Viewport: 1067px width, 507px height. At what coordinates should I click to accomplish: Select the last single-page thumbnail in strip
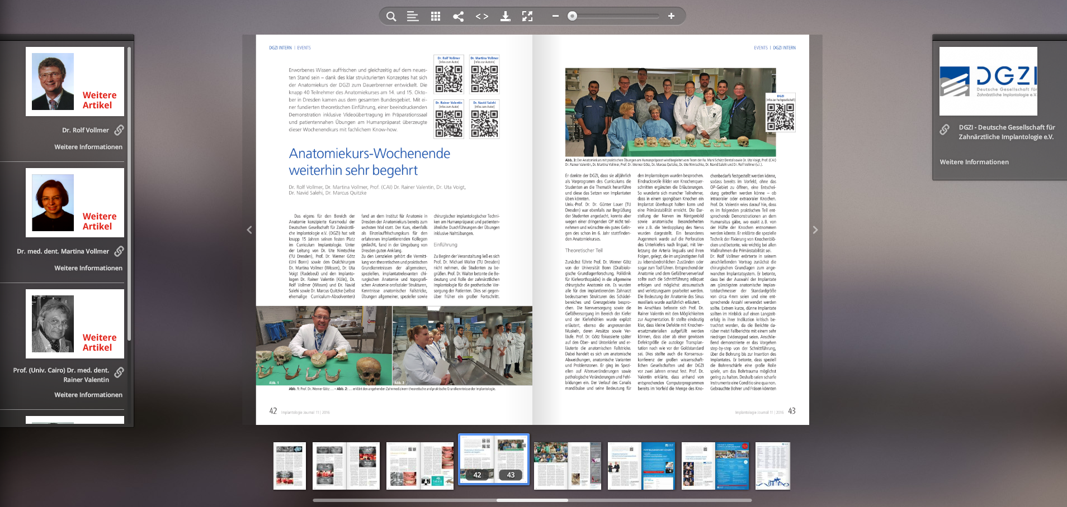(x=773, y=466)
